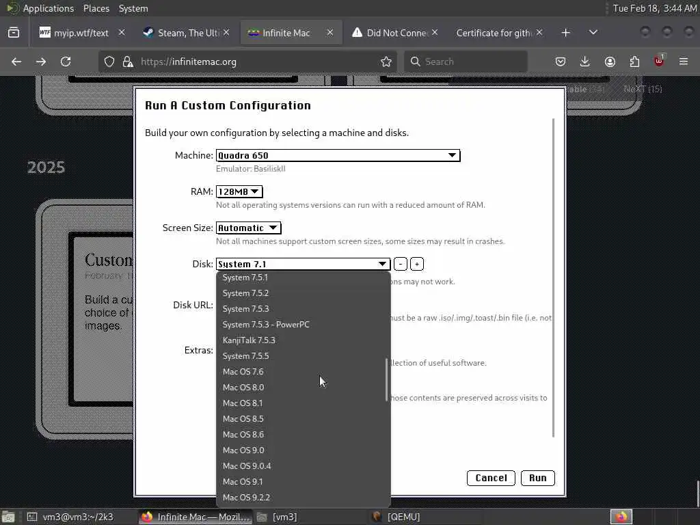Close the Steam tab

[226, 33]
